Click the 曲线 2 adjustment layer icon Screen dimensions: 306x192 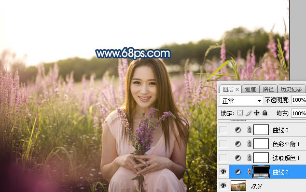[x=237, y=172]
